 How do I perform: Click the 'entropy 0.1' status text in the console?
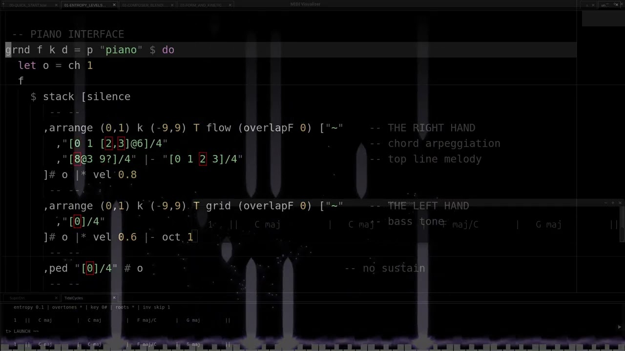28,307
